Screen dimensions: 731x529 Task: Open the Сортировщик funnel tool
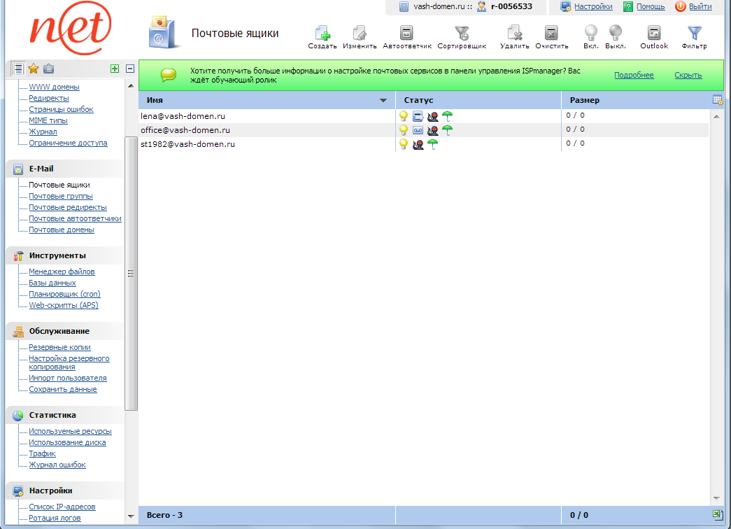(x=462, y=34)
